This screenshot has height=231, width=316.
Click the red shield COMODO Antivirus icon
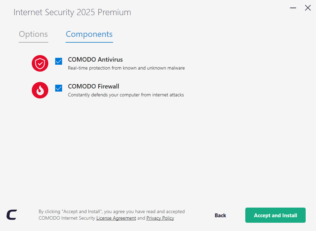coord(40,63)
